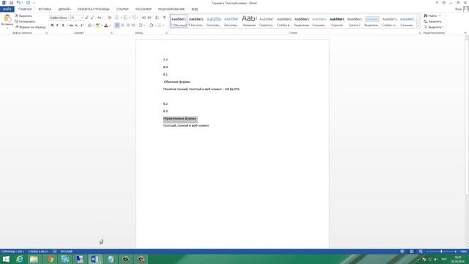
Task: Cut selection with Вырезать
Action: 23,15
